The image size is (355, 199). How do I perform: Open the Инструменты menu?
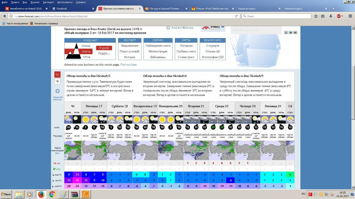click(65, 2)
